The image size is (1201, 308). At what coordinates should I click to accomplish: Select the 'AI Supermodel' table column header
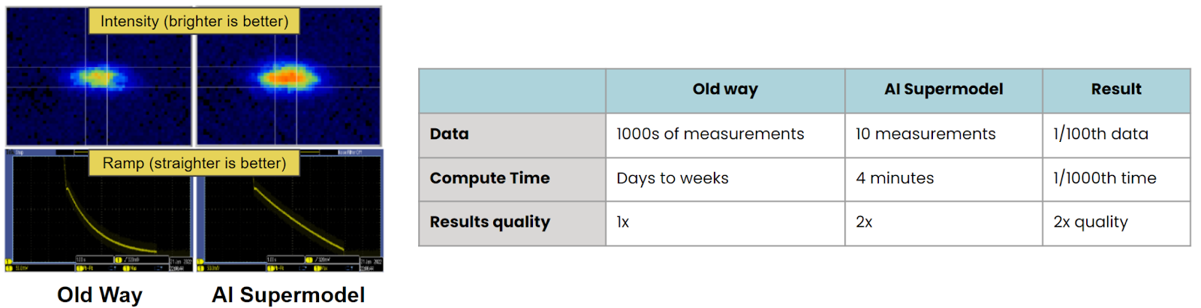[944, 90]
